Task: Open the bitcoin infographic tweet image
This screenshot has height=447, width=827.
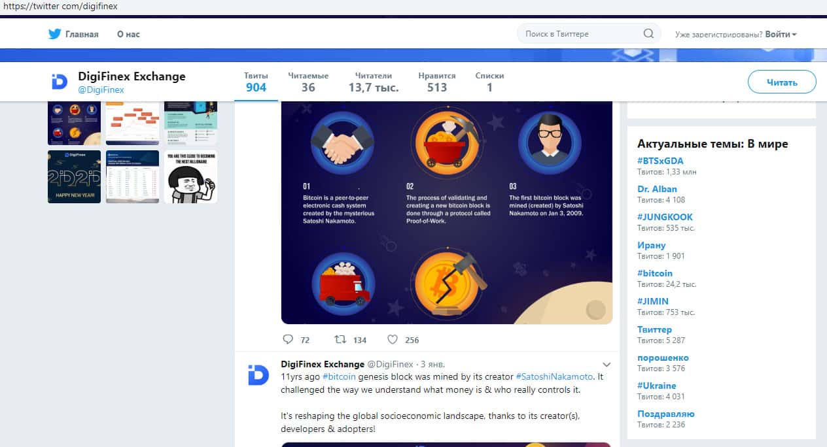Action: [x=447, y=213]
